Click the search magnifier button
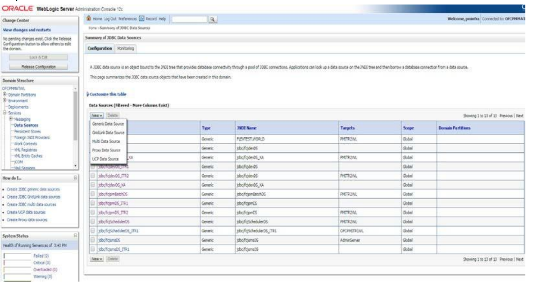 point(213,19)
